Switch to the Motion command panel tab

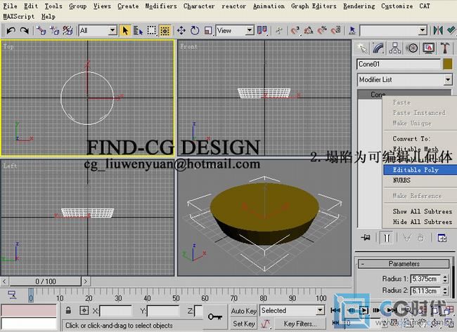411,48
